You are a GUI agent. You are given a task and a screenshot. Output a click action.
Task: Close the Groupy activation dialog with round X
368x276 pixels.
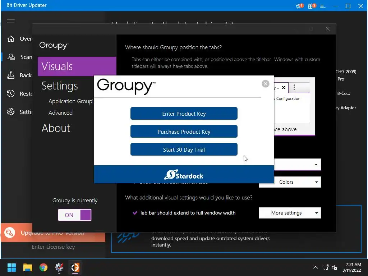click(x=266, y=84)
